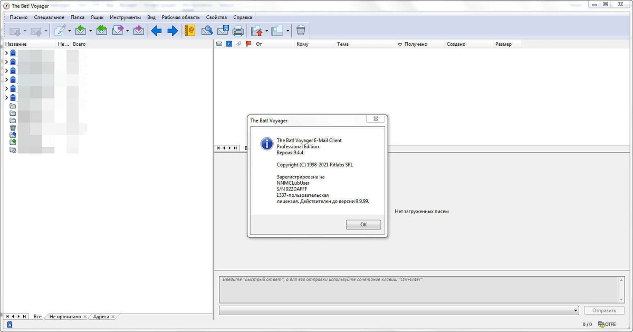This screenshot has height=332, width=633.
Task: Select the folder with green arrow in tree
Action: coord(13,142)
